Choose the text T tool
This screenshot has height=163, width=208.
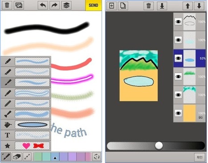click(8, 135)
